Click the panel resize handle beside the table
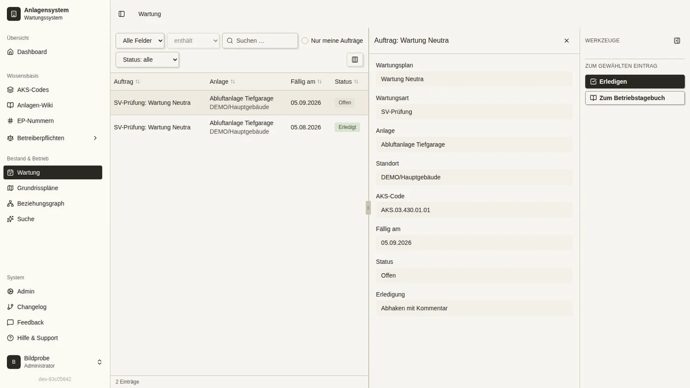The height and width of the screenshot is (388, 690). 368,208
